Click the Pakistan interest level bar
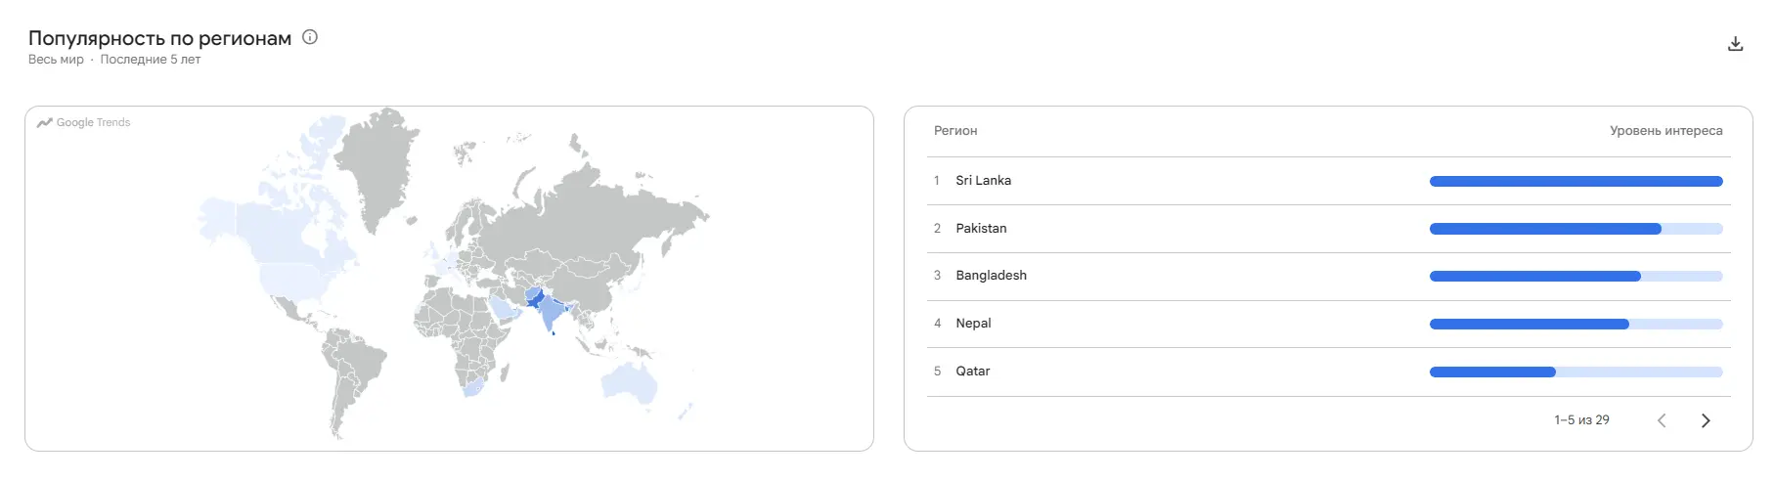Image resolution: width=1774 pixels, height=481 pixels. [x=1576, y=229]
